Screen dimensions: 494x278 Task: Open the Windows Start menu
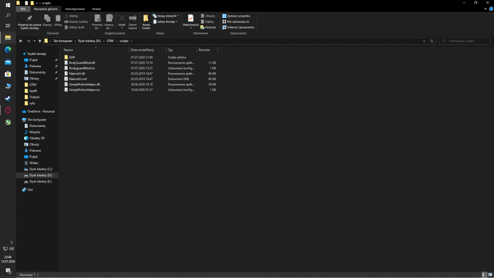click(8, 5)
